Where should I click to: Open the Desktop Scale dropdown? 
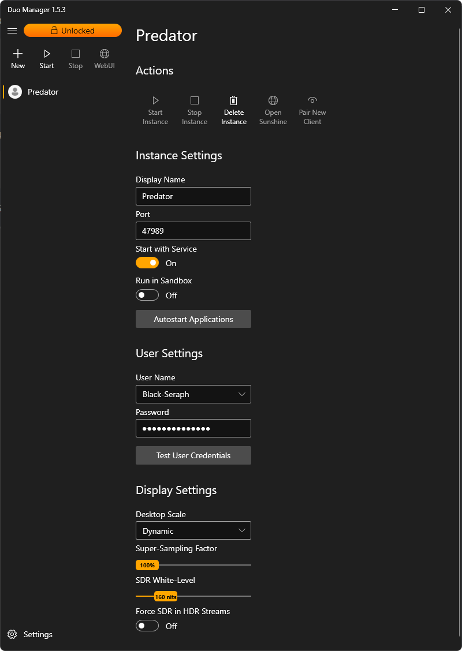(193, 530)
